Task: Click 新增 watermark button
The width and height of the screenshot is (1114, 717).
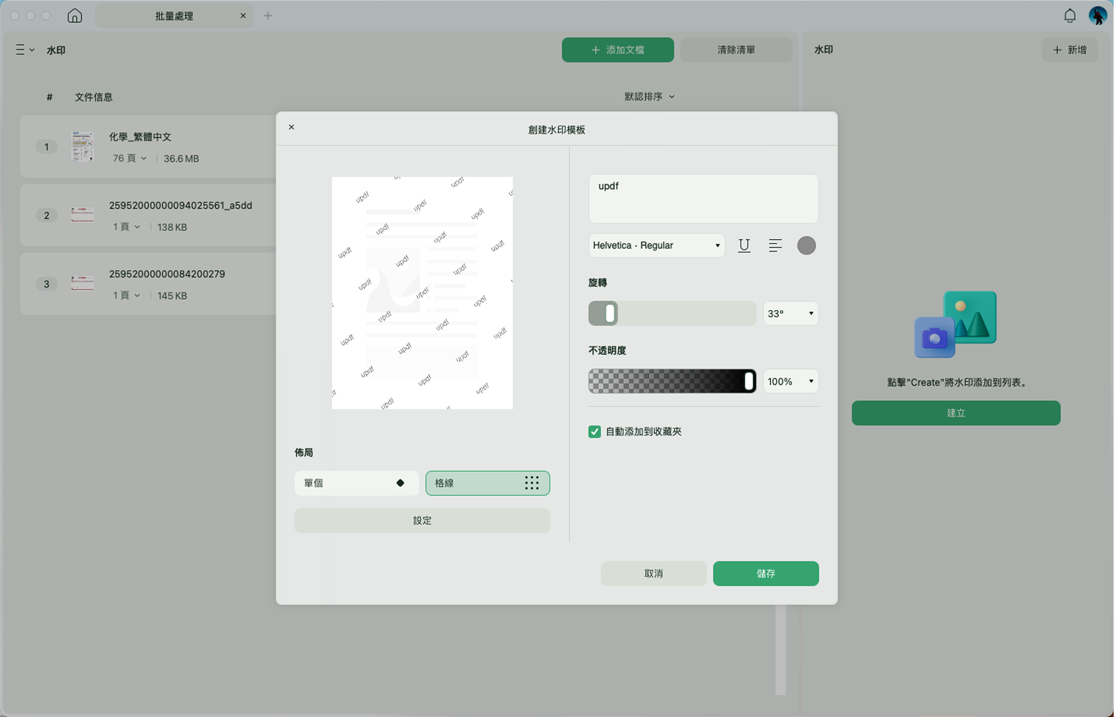Action: coord(1069,50)
